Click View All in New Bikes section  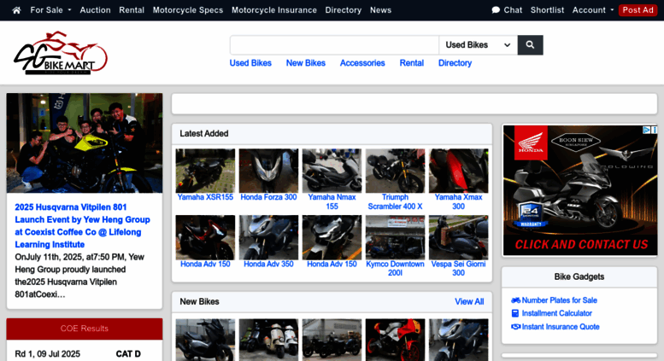(469, 302)
